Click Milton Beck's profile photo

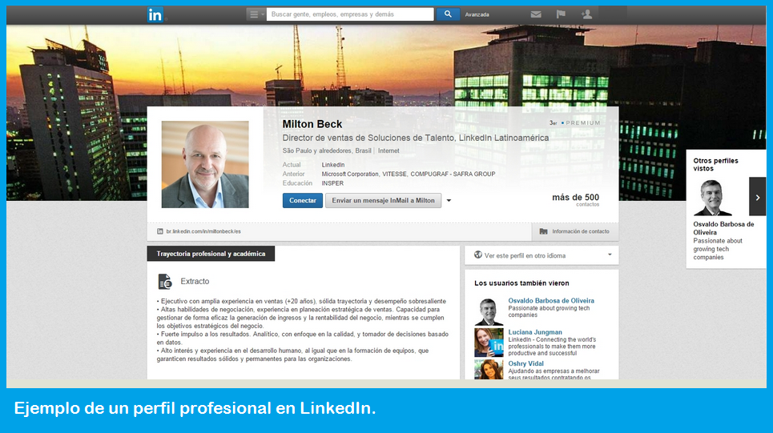coord(205,165)
